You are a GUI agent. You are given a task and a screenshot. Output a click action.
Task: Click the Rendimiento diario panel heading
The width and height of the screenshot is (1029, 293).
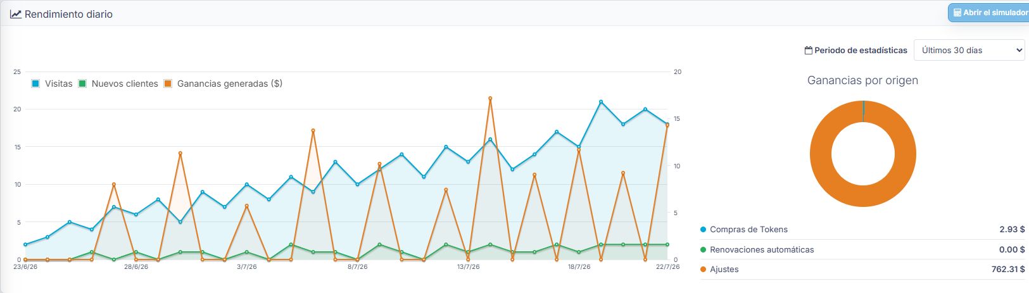(x=68, y=14)
